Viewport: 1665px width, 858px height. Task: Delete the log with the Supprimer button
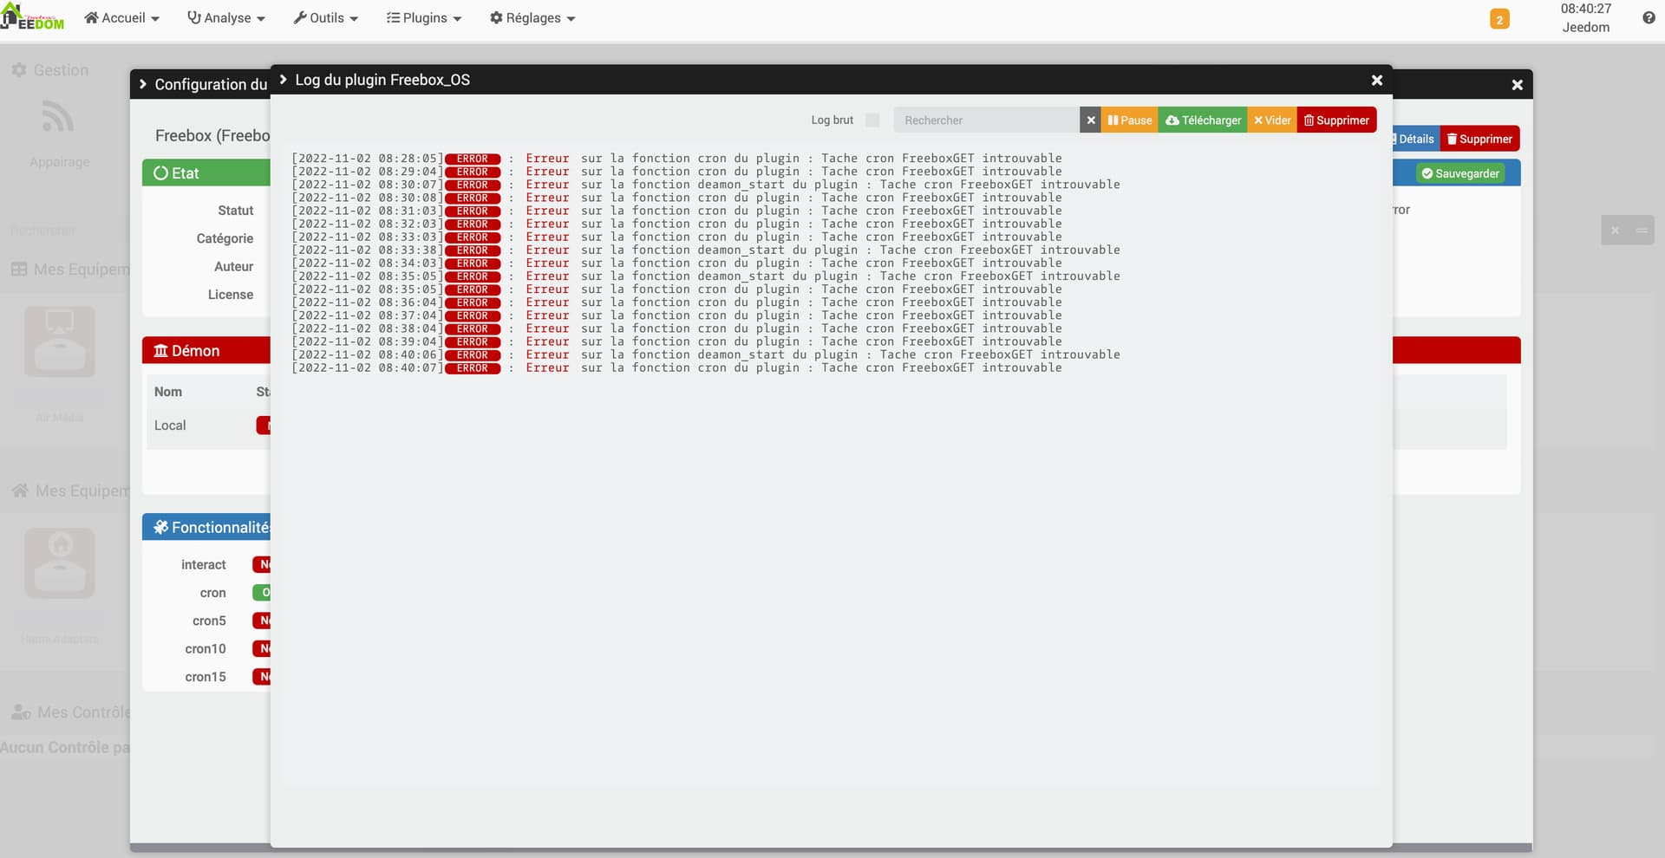tap(1337, 120)
